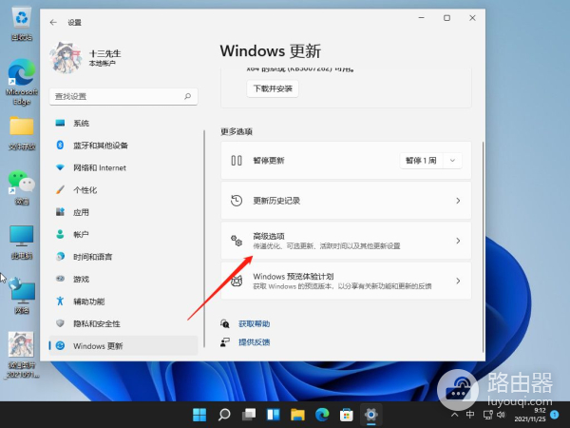Open 蓝牙和其他设备 settings category
The width and height of the screenshot is (570, 428).
pyautogui.click(x=123, y=146)
